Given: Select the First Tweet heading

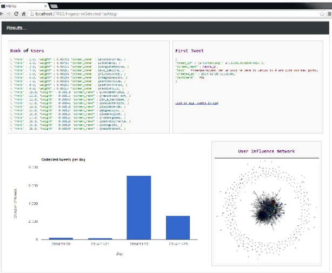Looking at the screenshot, I should click(x=189, y=51).
